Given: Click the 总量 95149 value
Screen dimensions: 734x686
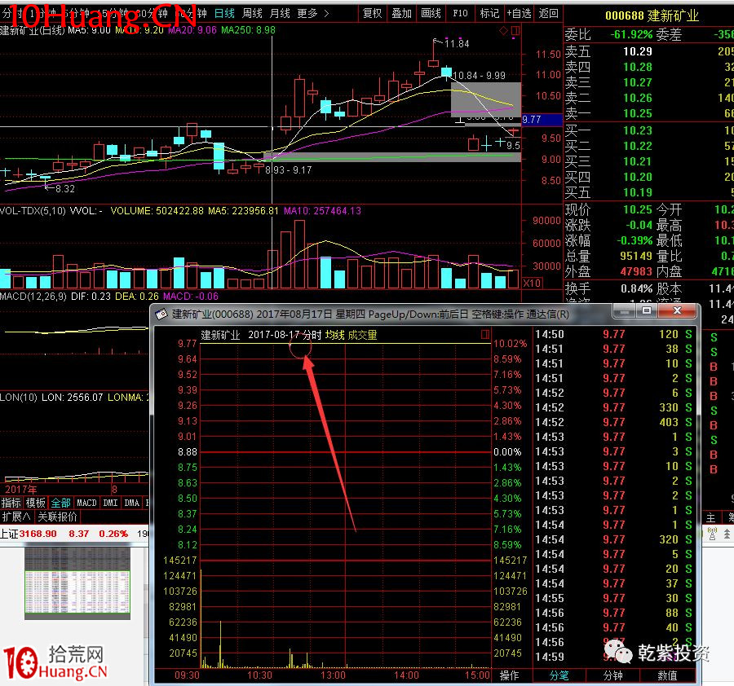Looking at the screenshot, I should coord(636,256).
